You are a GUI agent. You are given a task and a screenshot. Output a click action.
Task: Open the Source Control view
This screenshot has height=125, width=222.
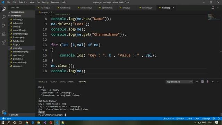pos(4,25)
